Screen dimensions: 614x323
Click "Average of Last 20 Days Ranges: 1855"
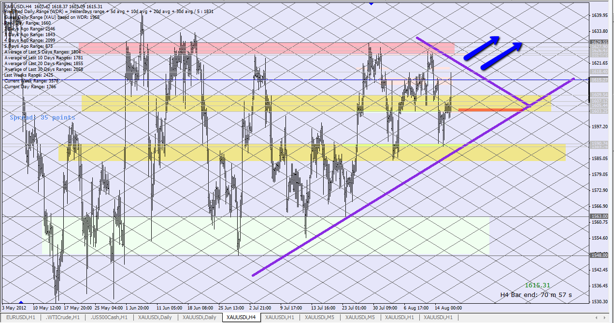coord(43,64)
